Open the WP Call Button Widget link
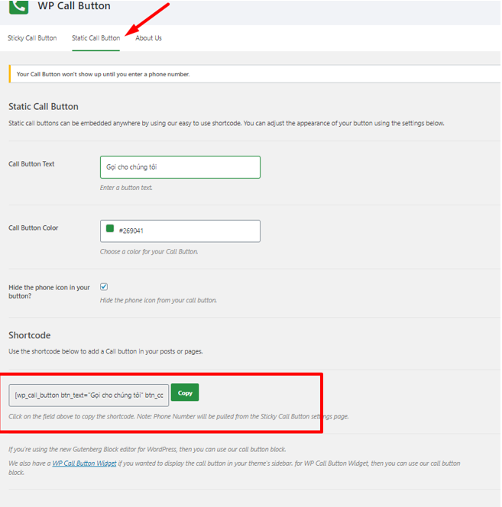502x507 pixels. click(x=84, y=463)
